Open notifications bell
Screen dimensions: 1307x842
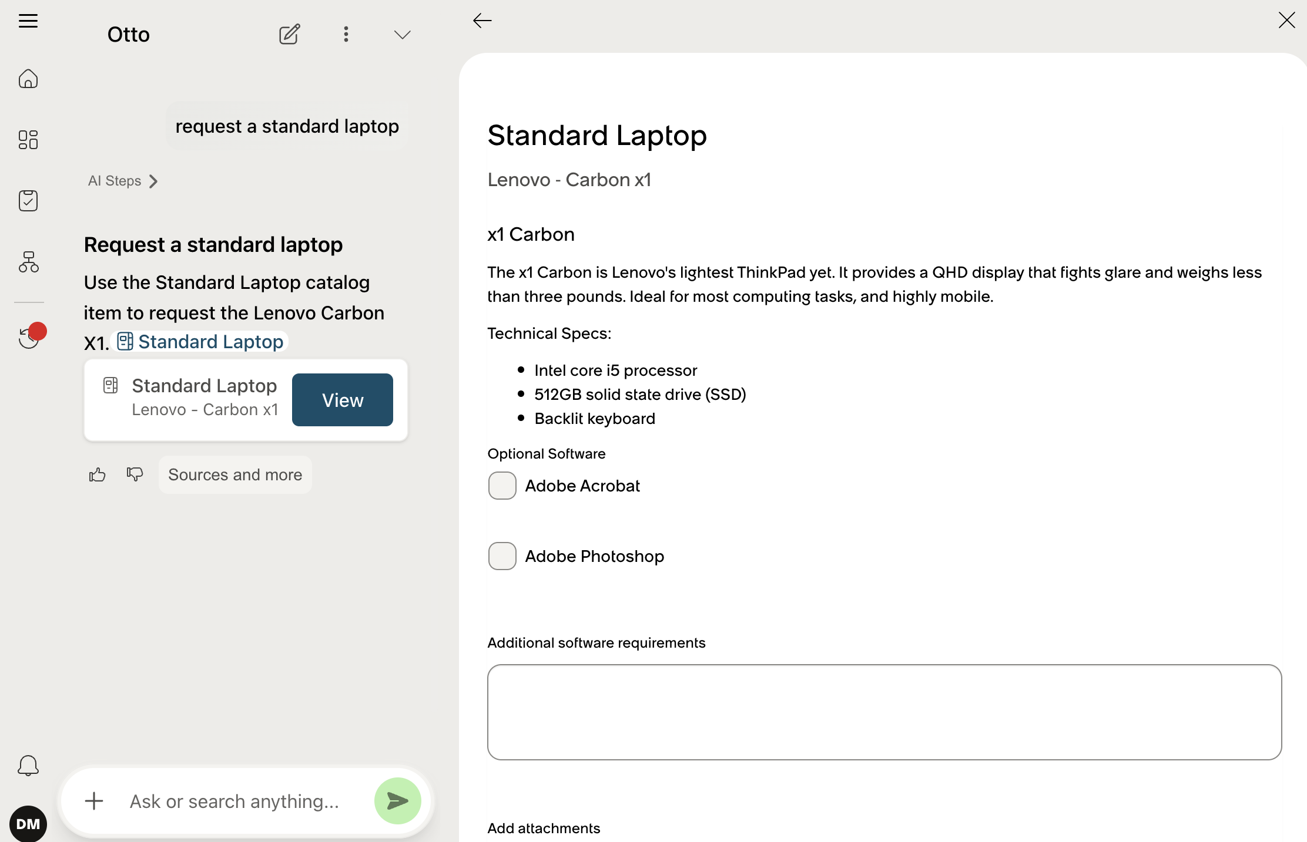(28, 766)
